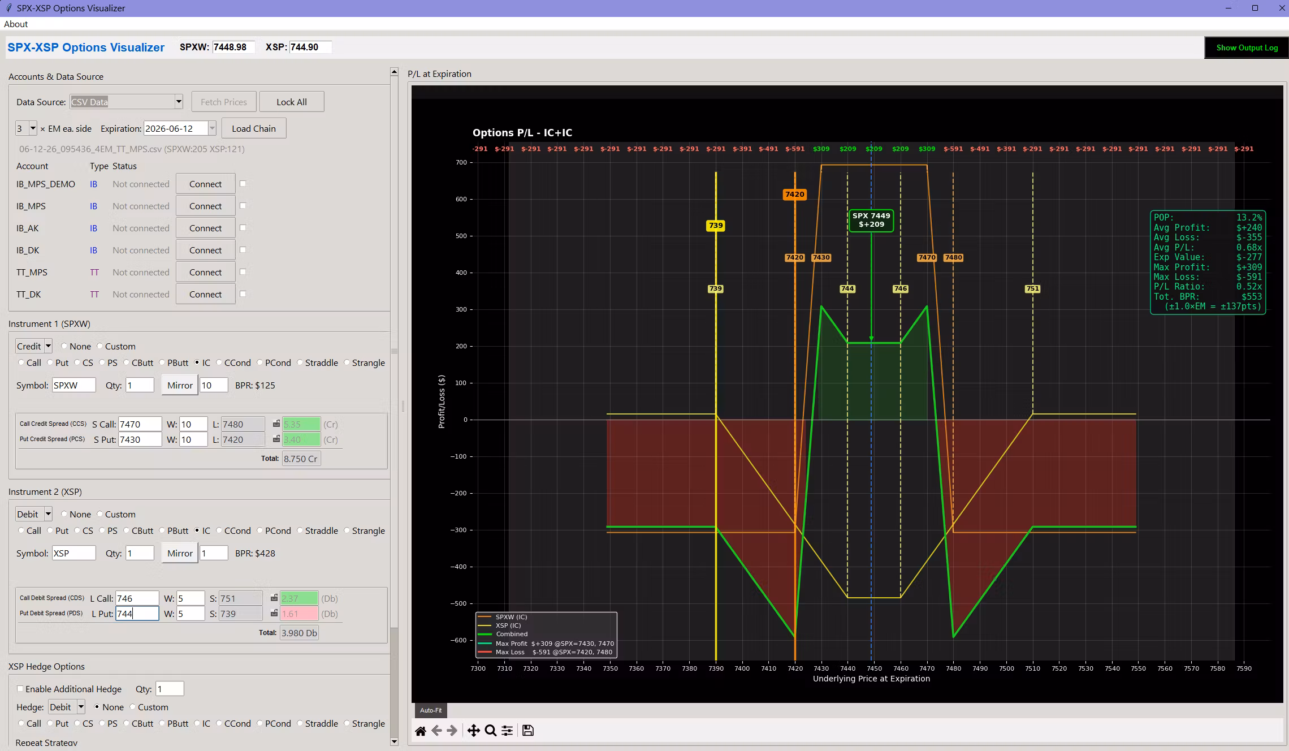
Task: Open the About menu
Action: pyautogui.click(x=16, y=24)
